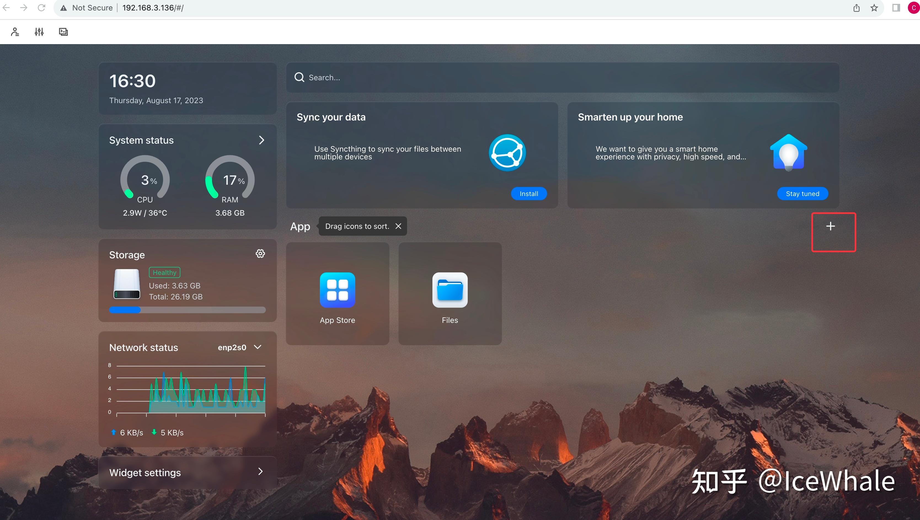
Task: Bookmark the page with the star icon
Action: pyautogui.click(x=874, y=8)
